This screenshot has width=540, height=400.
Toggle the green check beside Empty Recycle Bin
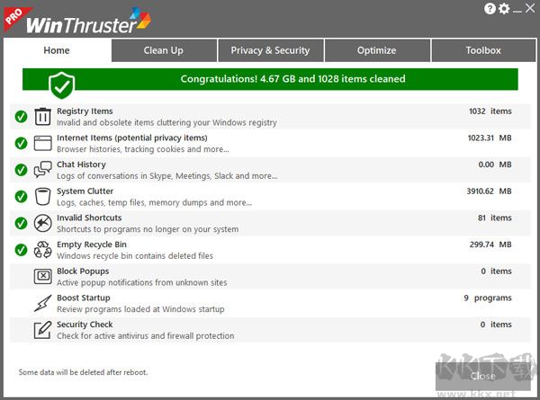21,250
